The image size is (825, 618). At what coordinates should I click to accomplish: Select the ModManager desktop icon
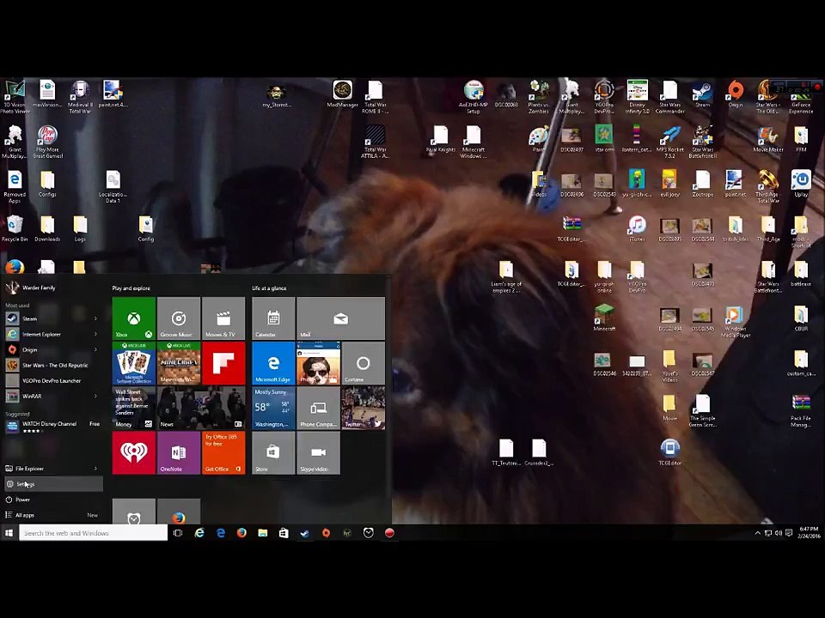tap(343, 94)
